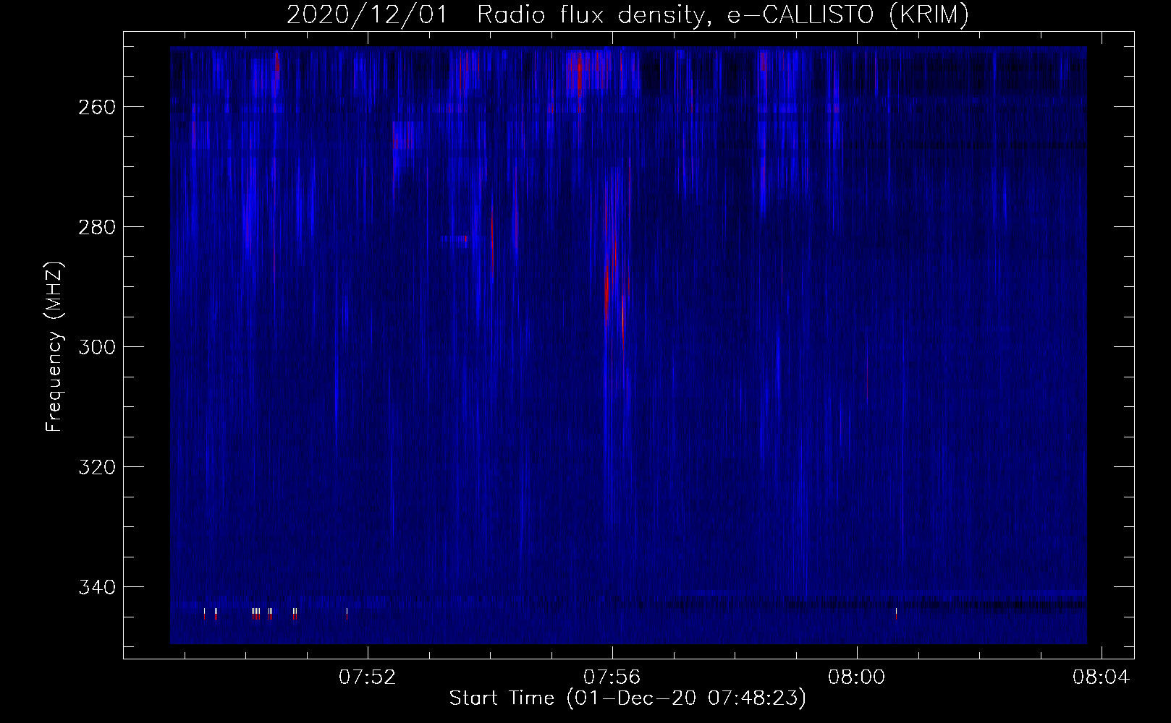
Task: Click the 300 frequency tick label
Action: [96, 347]
